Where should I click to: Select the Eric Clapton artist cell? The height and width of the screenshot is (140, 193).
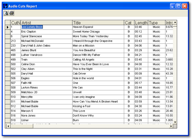46,32
